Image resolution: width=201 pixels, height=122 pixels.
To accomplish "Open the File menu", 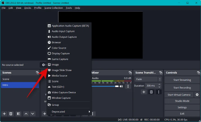I will [4, 8].
